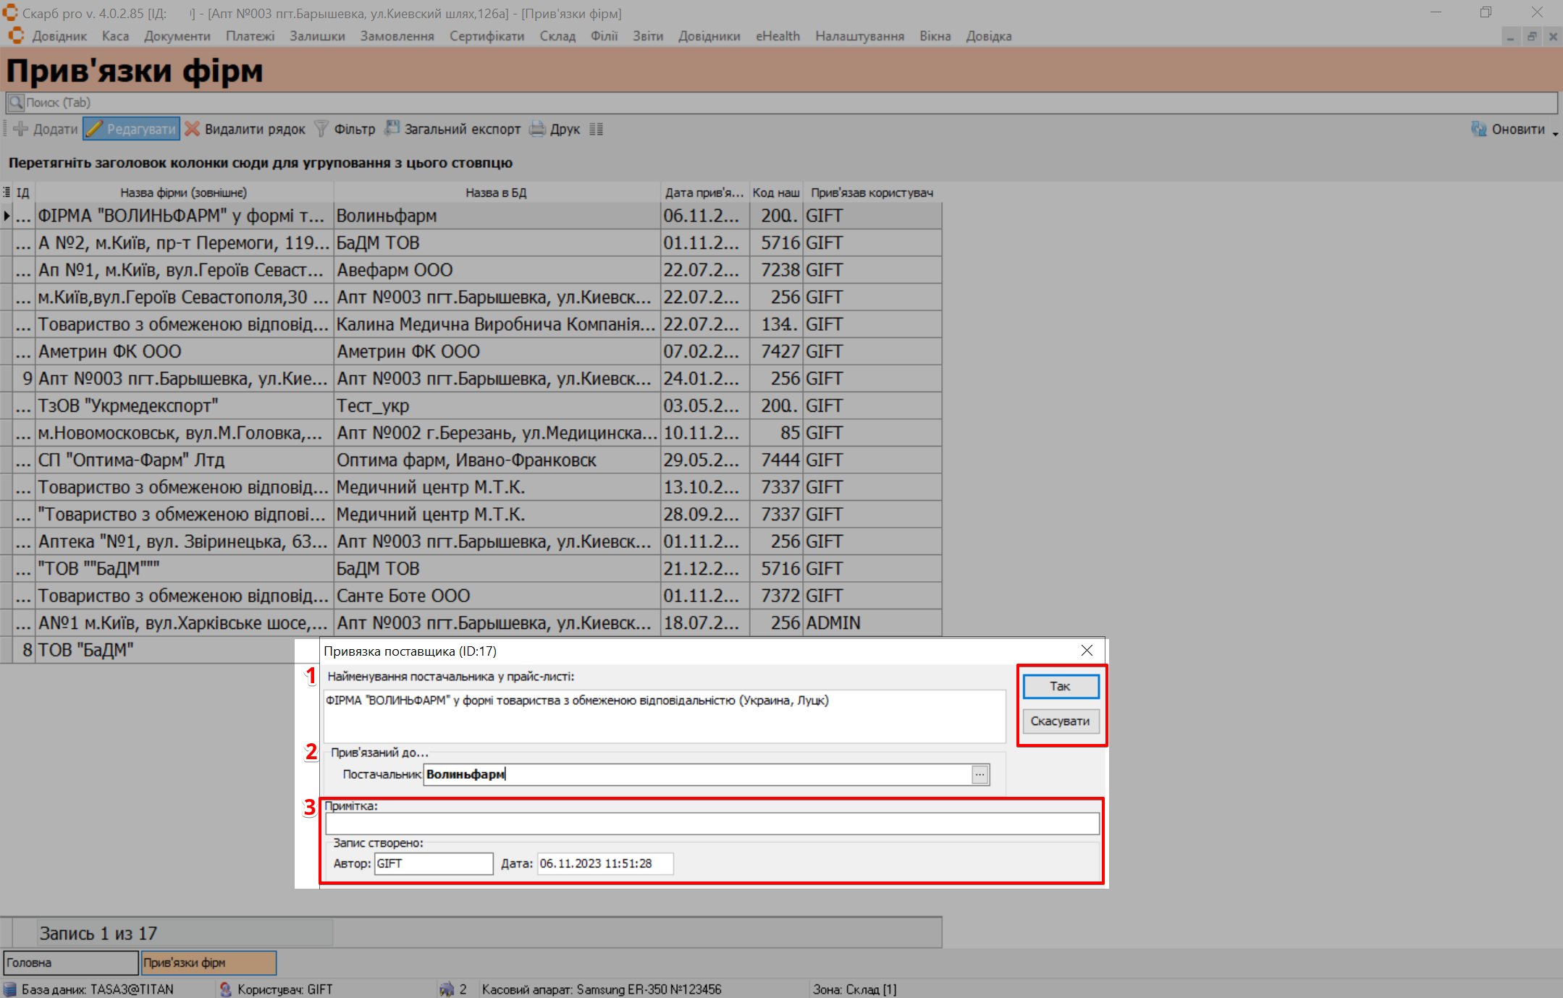Click column chooser icon after Друк

click(x=596, y=130)
